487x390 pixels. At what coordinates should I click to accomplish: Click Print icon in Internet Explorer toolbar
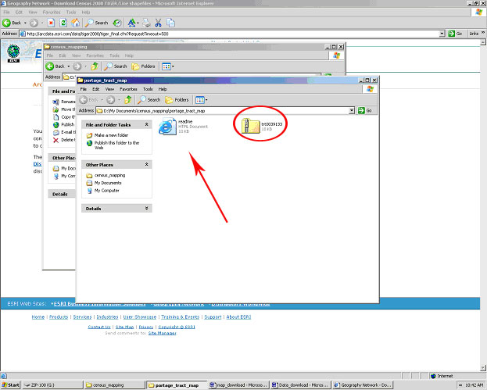click(x=147, y=23)
